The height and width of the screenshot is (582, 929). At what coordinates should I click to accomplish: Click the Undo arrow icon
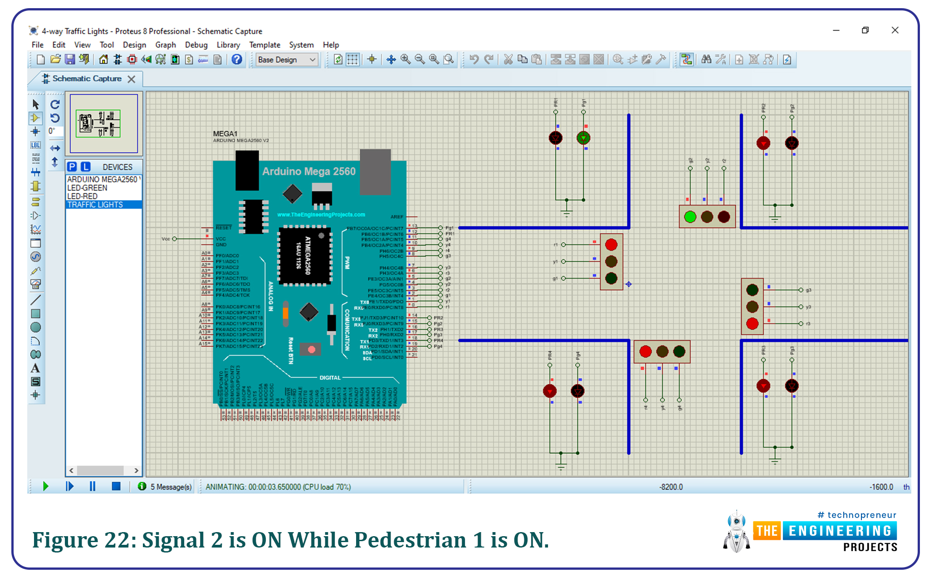click(474, 59)
